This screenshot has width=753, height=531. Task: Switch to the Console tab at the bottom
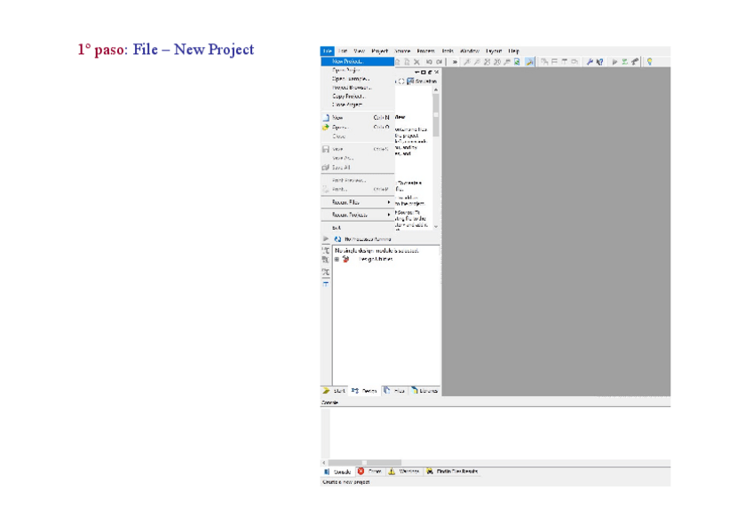[x=338, y=472]
